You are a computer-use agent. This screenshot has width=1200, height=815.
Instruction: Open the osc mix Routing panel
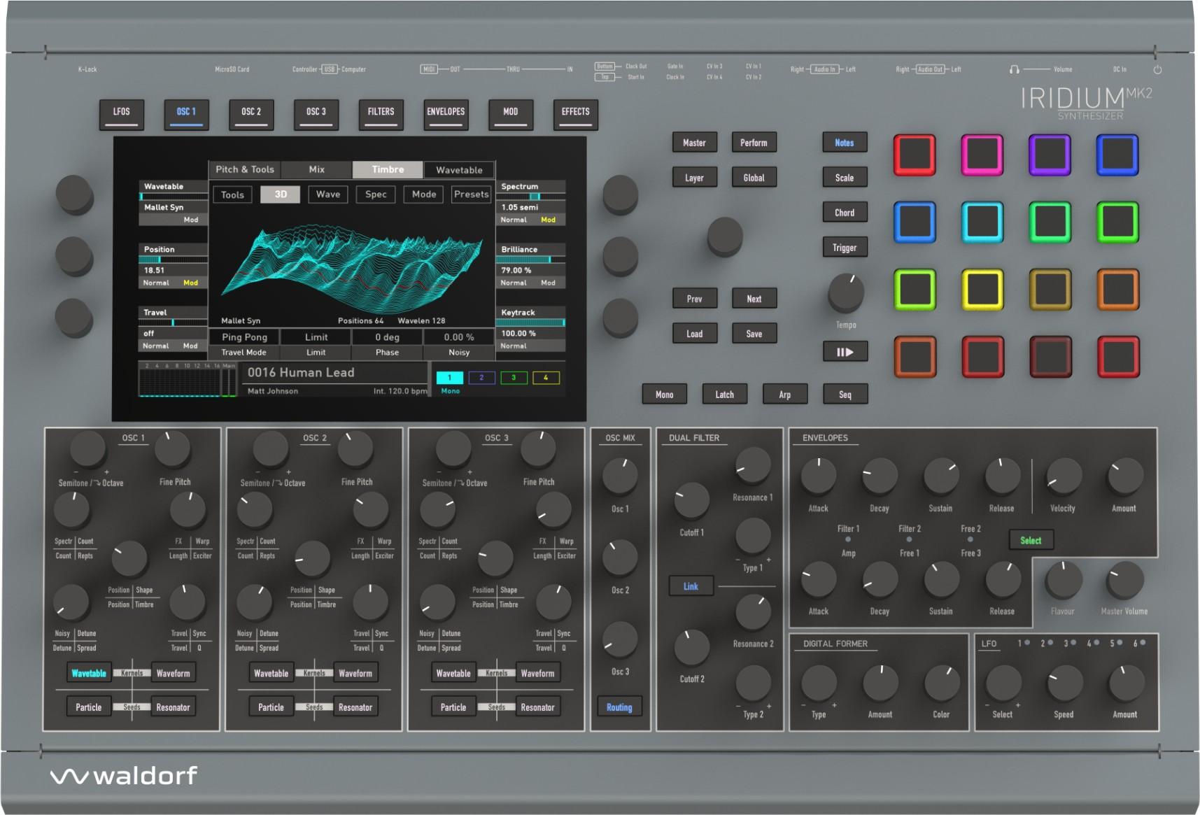pyautogui.click(x=619, y=707)
